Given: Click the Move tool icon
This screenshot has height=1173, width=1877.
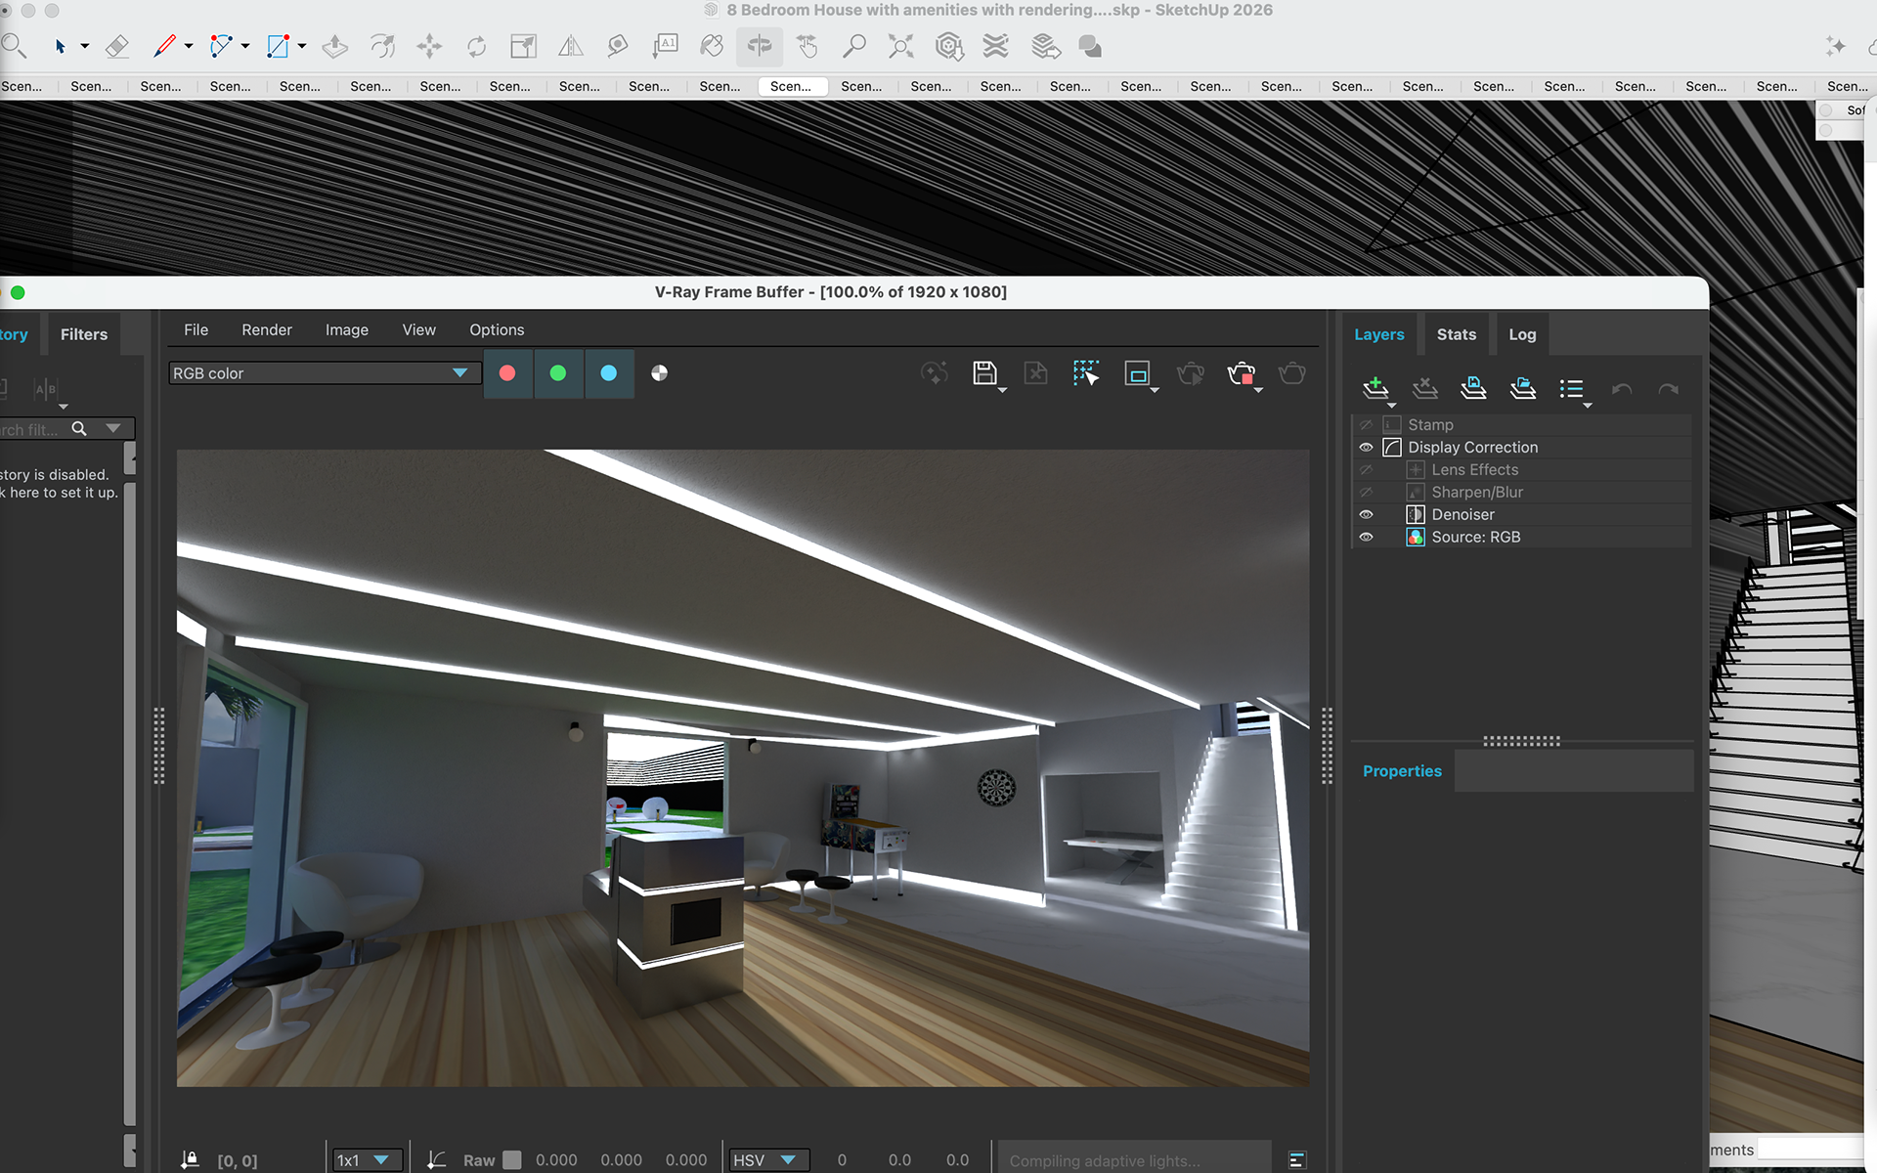Looking at the screenshot, I should (x=429, y=46).
